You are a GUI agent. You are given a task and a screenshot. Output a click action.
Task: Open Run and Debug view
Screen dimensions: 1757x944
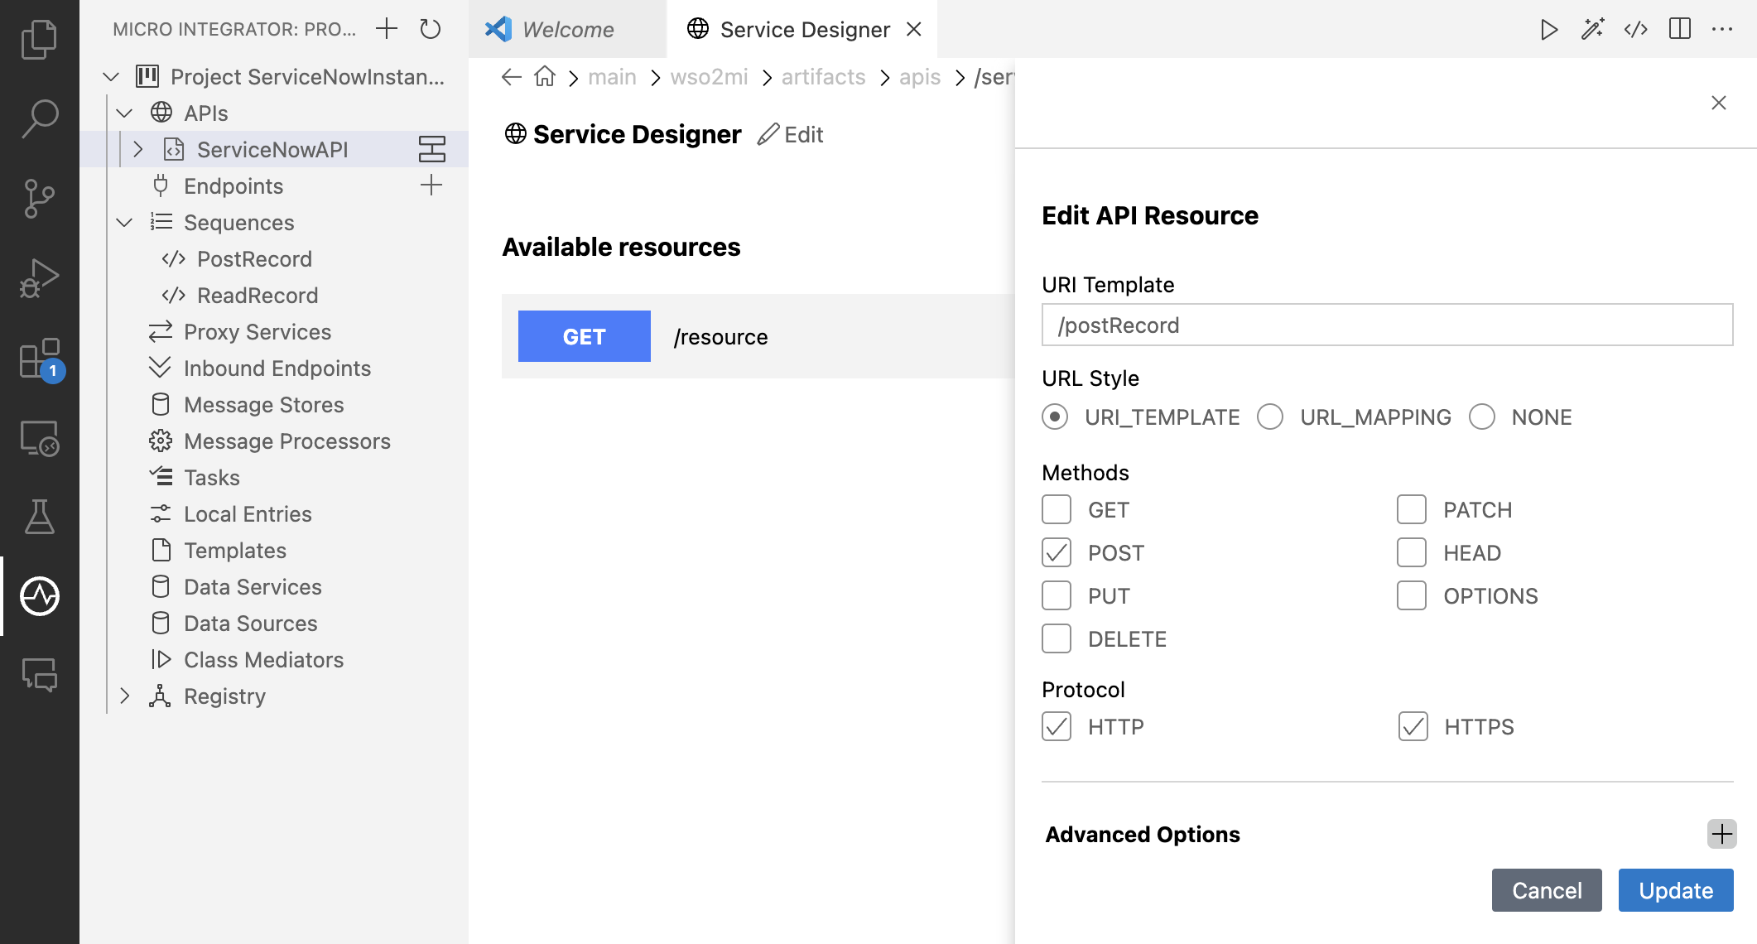click(x=39, y=277)
